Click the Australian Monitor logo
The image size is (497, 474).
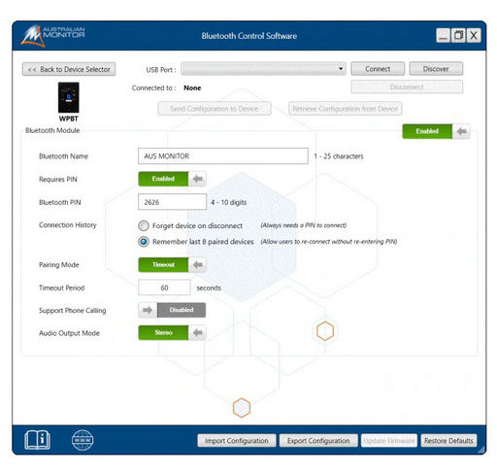pos(52,36)
